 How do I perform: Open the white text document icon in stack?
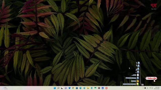pos(138,75)
